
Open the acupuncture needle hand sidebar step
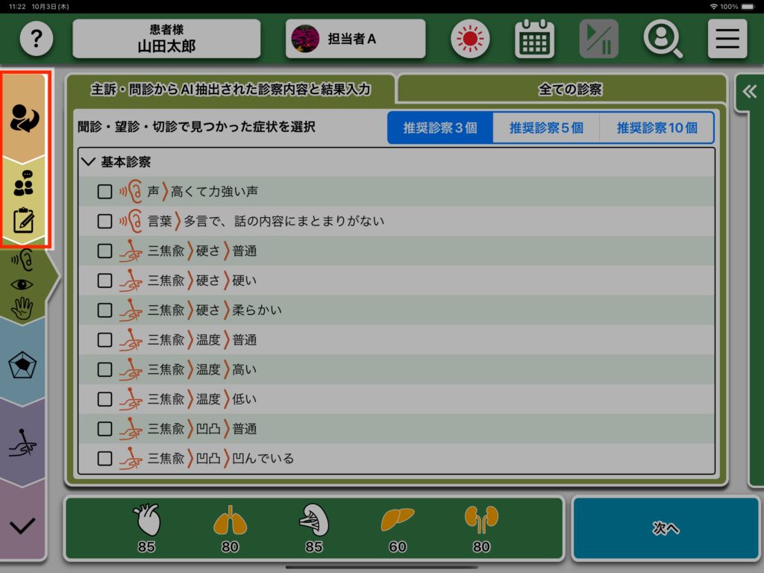click(22, 445)
